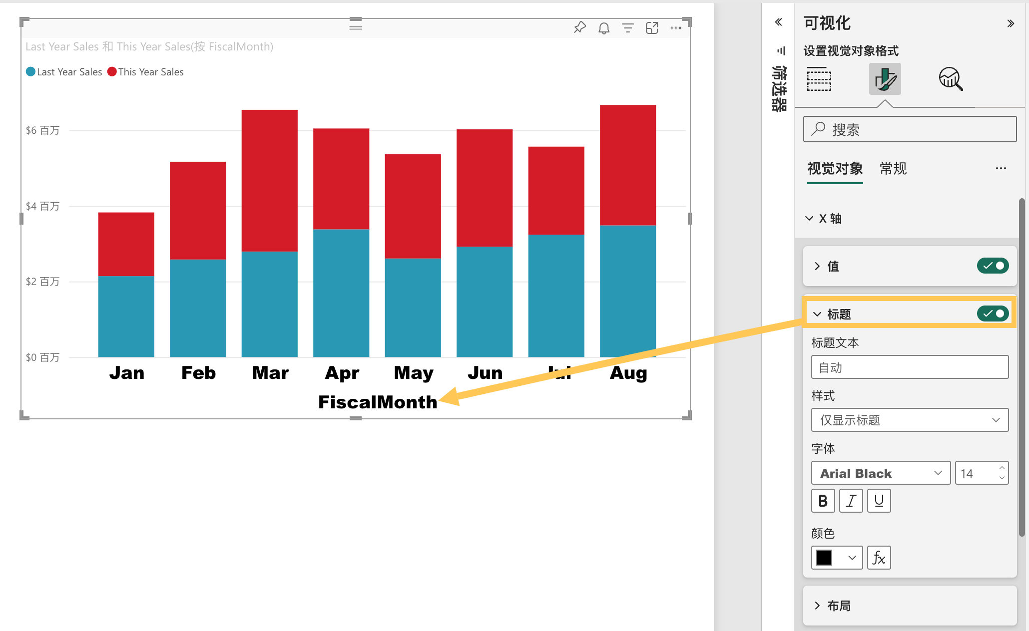The height and width of the screenshot is (631, 1029).
Task: Click the $4 百万 y-axis label
Action: (42, 206)
